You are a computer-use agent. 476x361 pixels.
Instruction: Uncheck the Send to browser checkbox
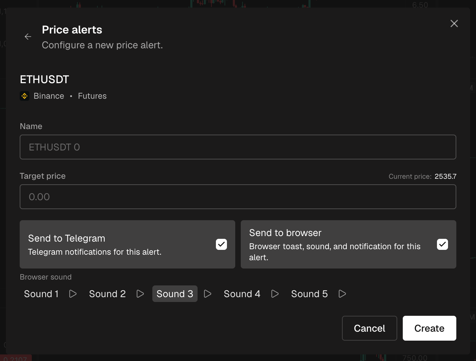(442, 244)
